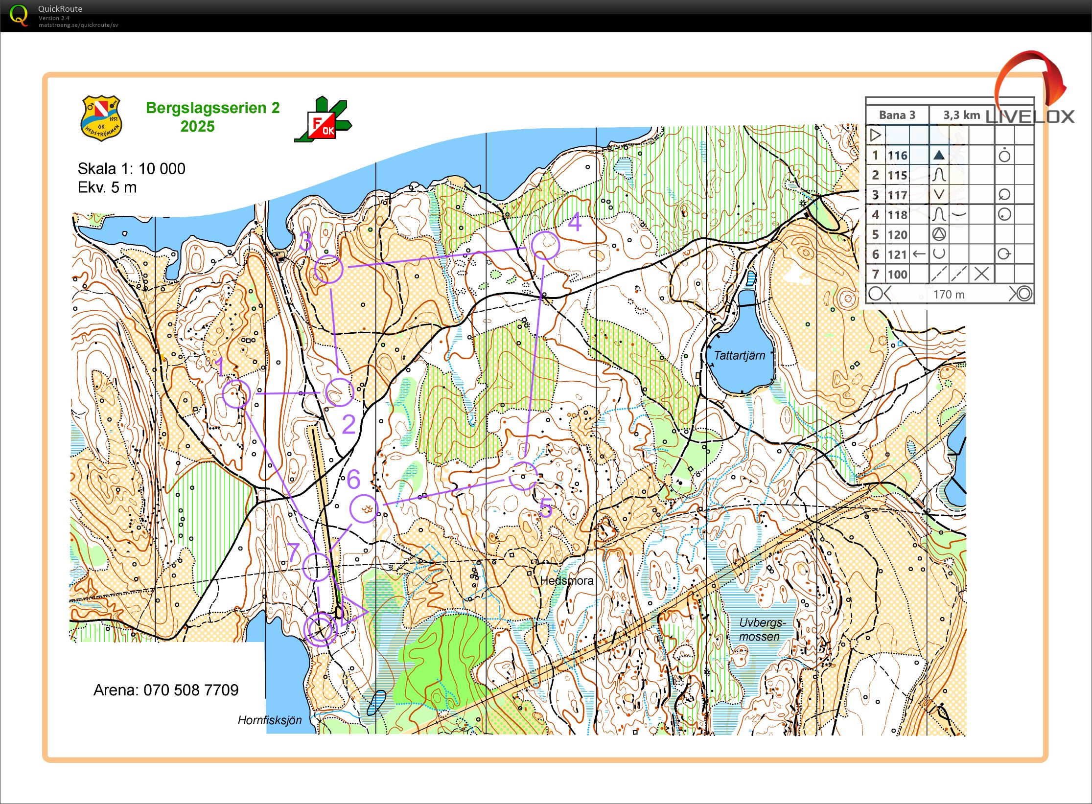Click control code 100 in the table

point(898,275)
